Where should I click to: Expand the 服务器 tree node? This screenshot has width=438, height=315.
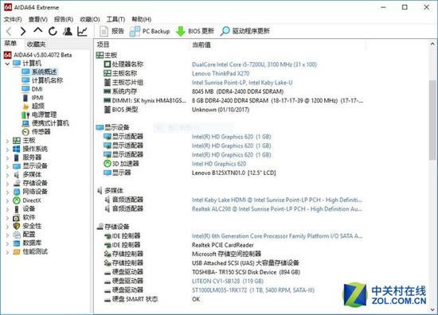point(7,158)
